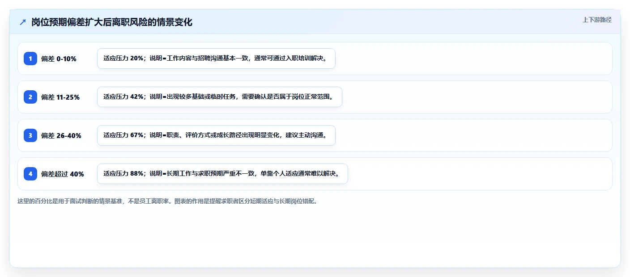Open the 适应压力 42% description box
Image resolution: width=630 pixels, height=277 pixels.
[220, 97]
